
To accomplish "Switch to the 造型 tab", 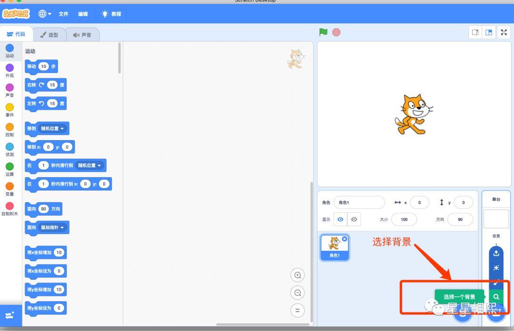I will click(49, 35).
